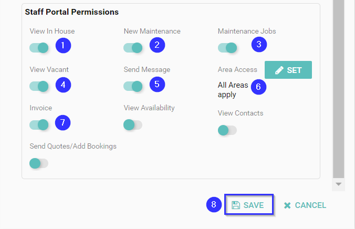Enable the Send Quotes/Add Bookings toggle
Viewport: 355px width, 229px height.
[39, 163]
